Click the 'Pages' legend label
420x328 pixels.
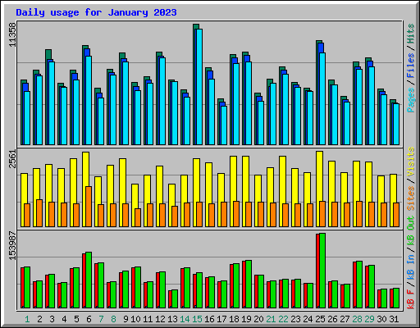pos(410,100)
